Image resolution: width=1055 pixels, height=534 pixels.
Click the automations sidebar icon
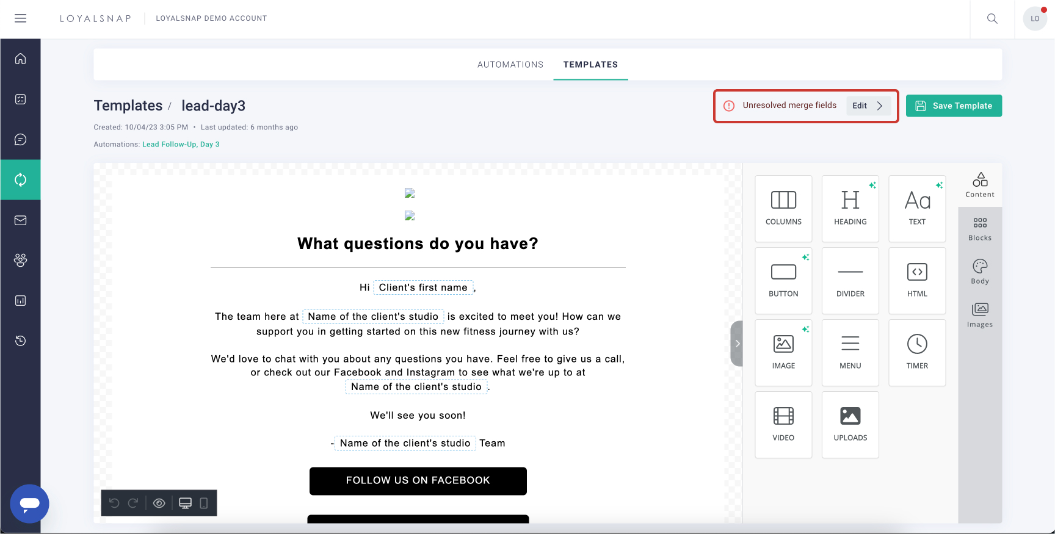tap(20, 179)
